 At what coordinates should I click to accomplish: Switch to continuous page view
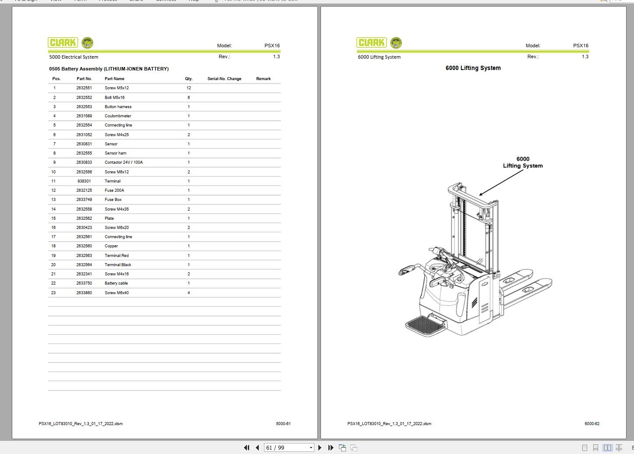(595, 447)
